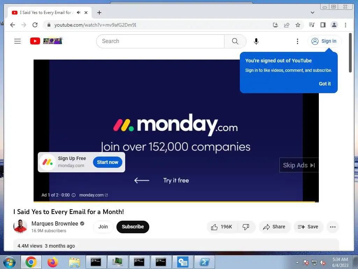
Task: Bookmark this tab with the star icon
Action: click(298, 25)
